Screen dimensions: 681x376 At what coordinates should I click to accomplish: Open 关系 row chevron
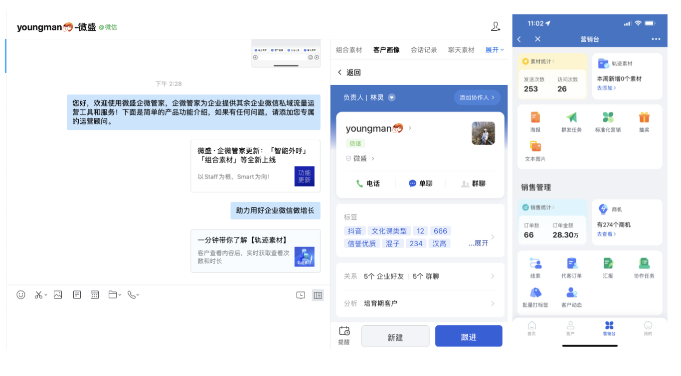click(493, 276)
